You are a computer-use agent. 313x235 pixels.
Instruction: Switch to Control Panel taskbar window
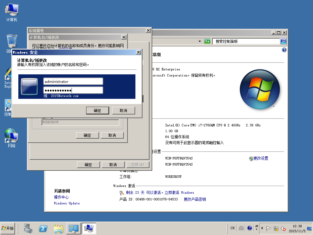(73, 228)
